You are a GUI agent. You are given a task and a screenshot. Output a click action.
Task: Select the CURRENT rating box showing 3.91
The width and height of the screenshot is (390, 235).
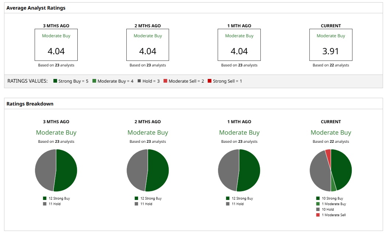[x=331, y=45]
